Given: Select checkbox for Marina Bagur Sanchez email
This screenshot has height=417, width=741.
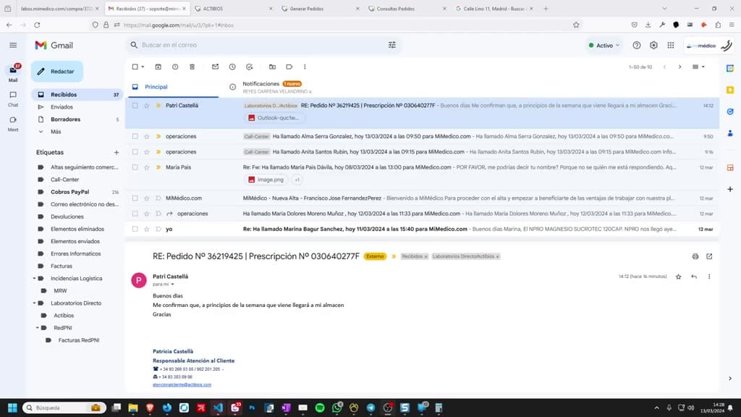Looking at the screenshot, I should [x=135, y=229].
